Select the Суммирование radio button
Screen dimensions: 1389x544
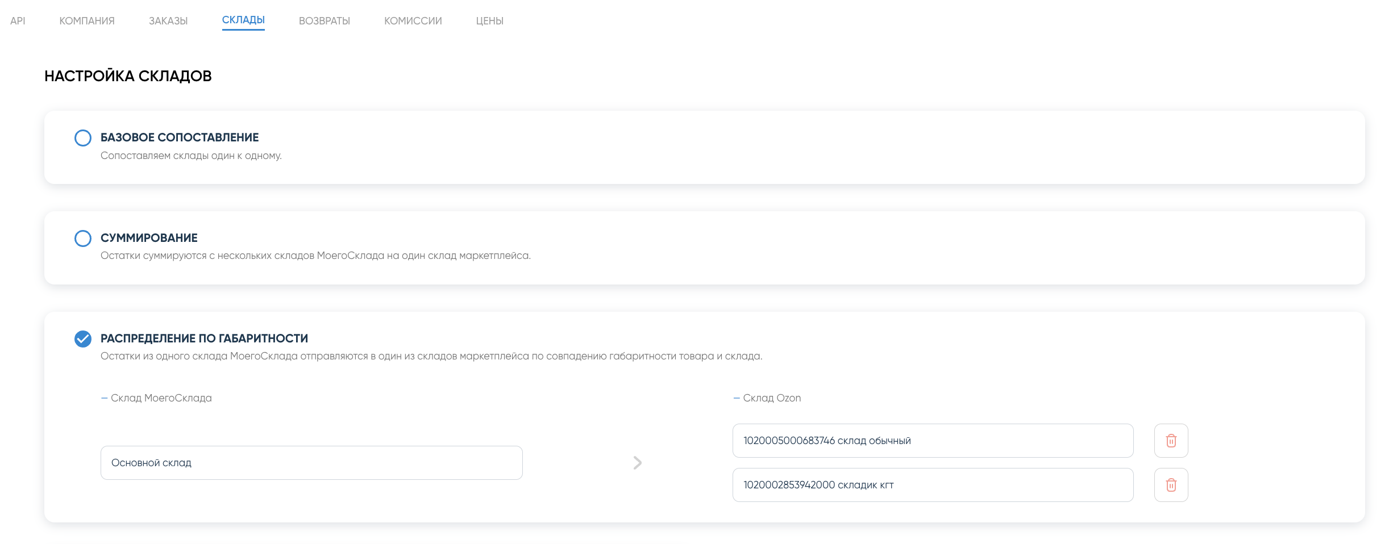pyautogui.click(x=83, y=238)
